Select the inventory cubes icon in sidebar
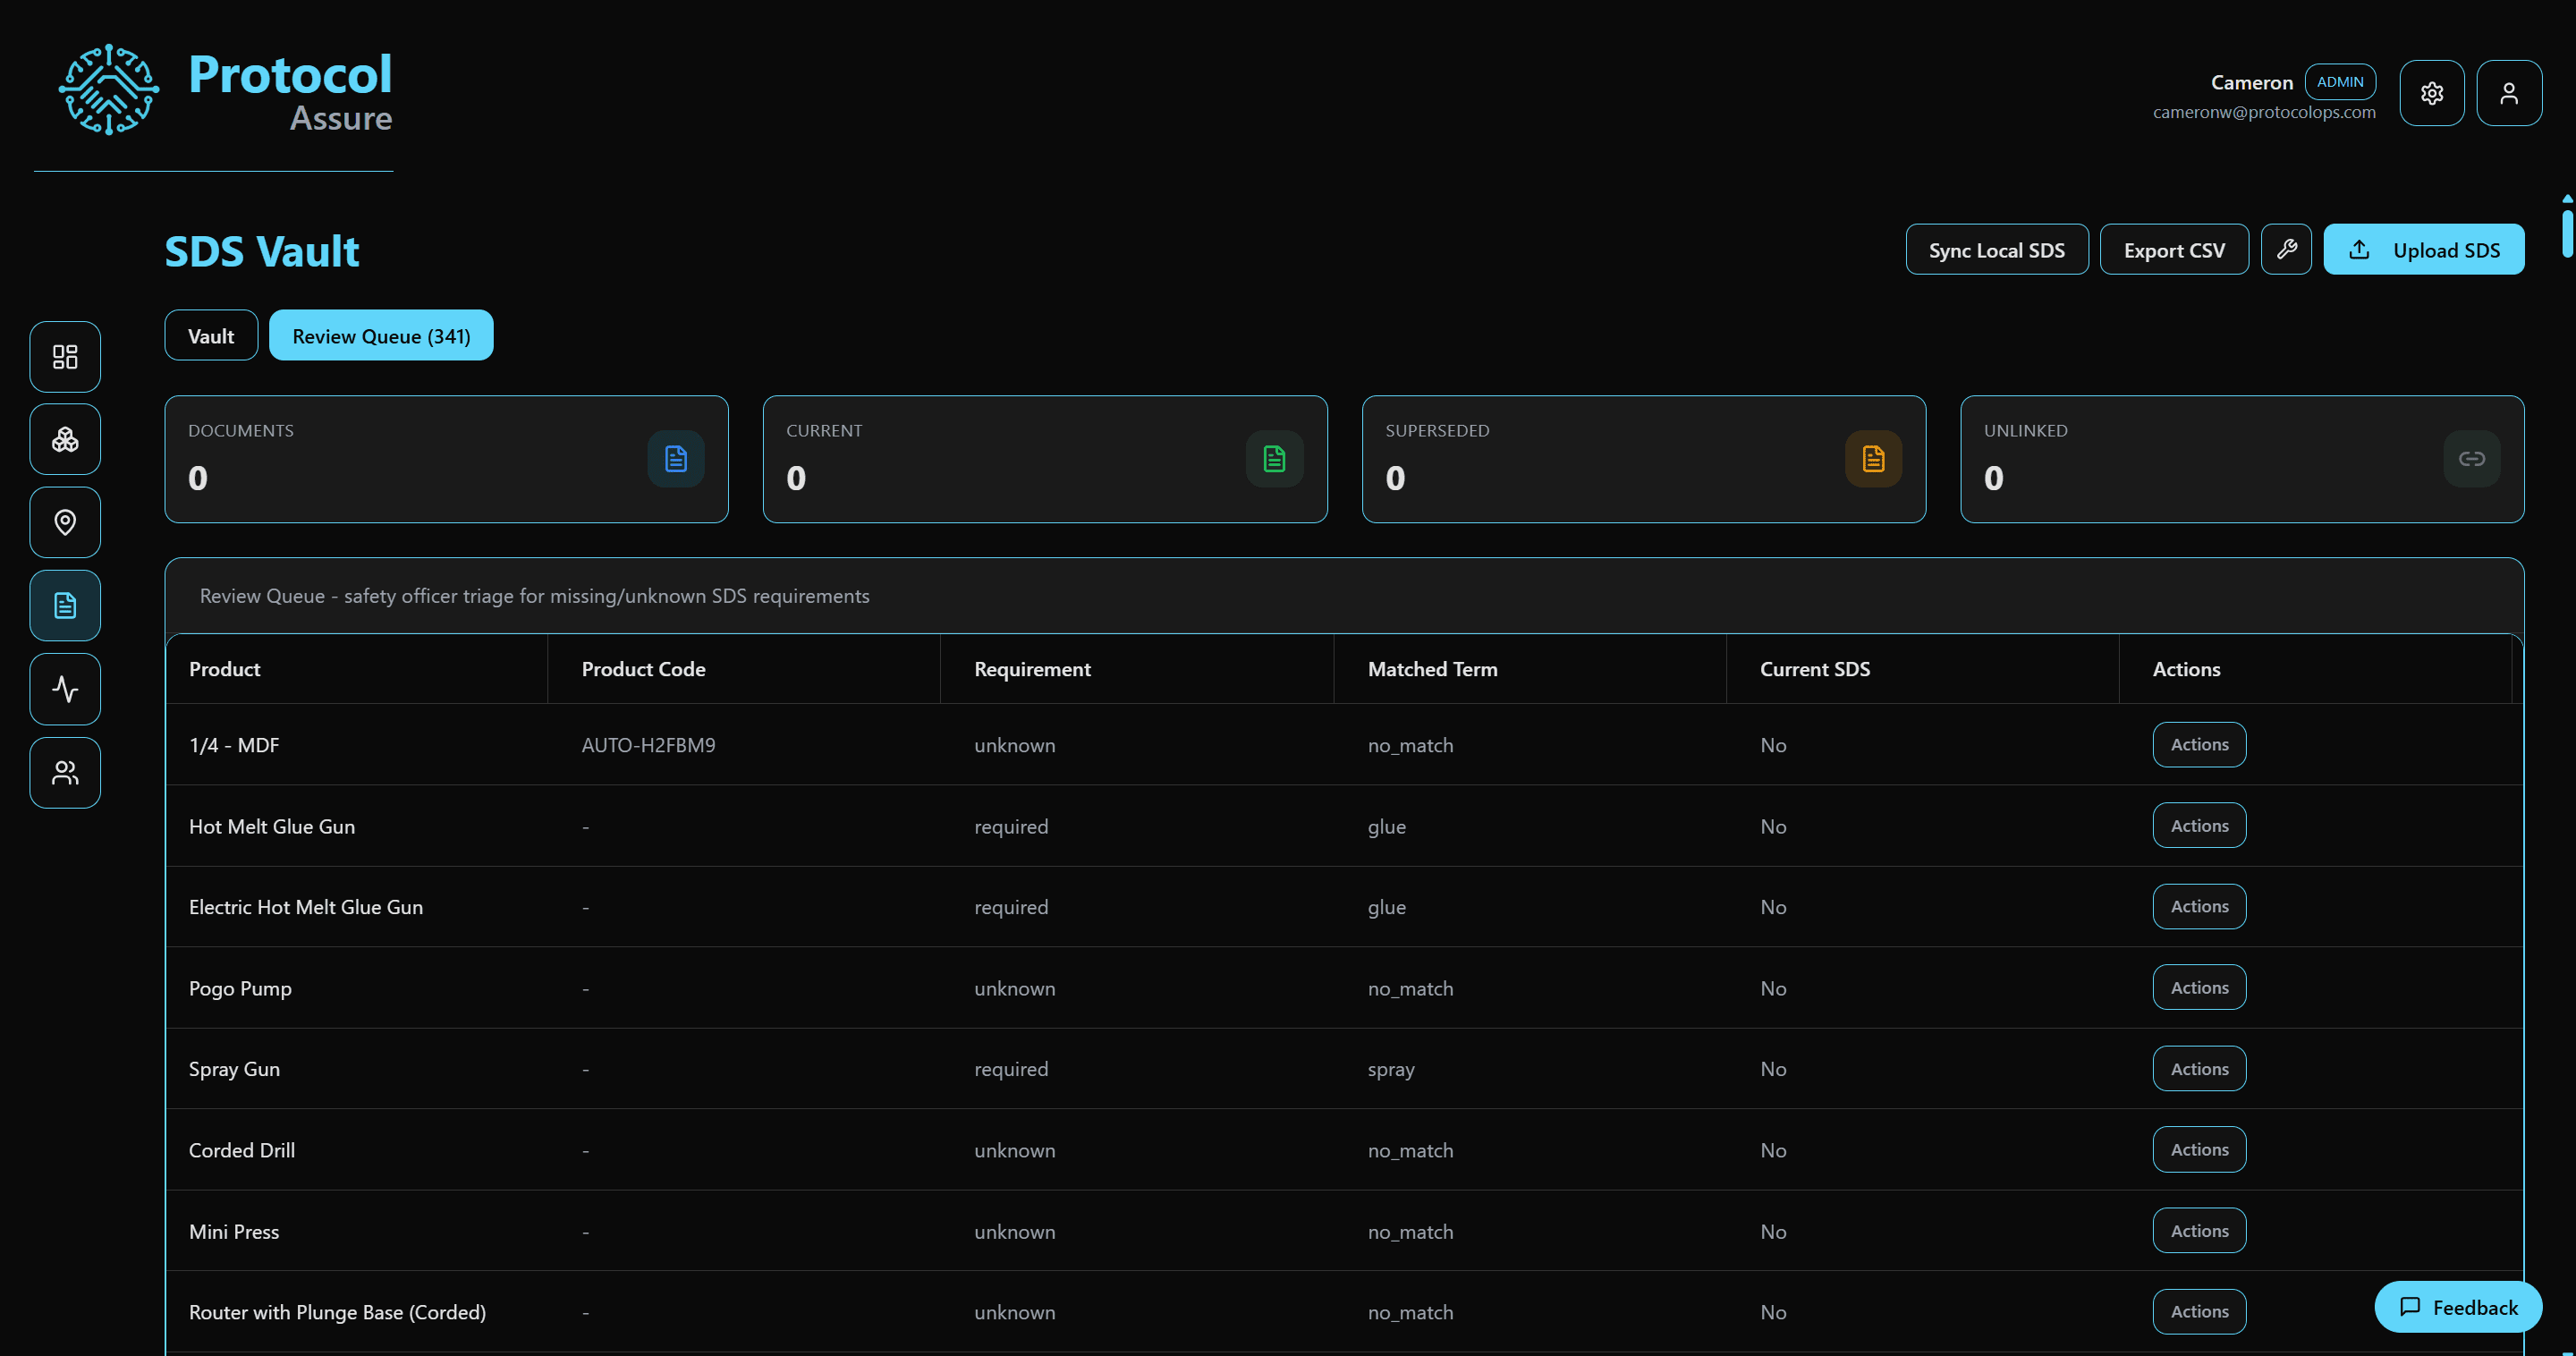 click(64, 438)
